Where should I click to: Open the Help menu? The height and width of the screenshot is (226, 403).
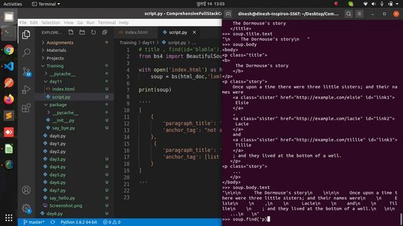coord(123,23)
